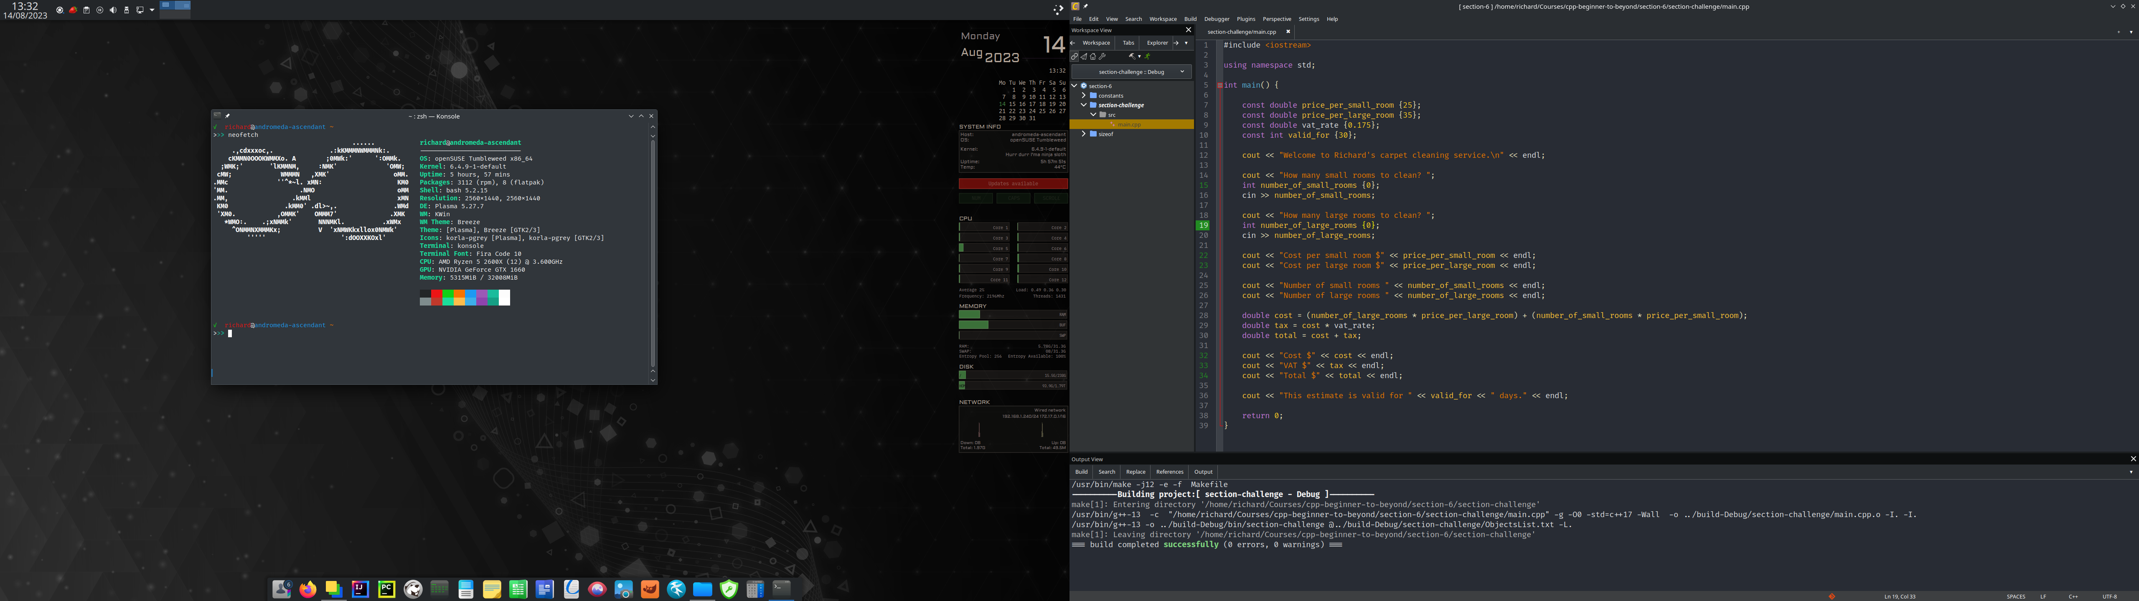The height and width of the screenshot is (601, 2139).
Task: Open Firefox from the dock
Action: (308, 589)
